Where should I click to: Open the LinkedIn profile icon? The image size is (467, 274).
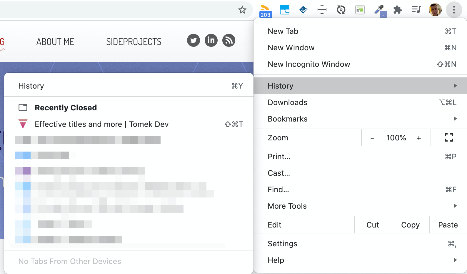211,40
